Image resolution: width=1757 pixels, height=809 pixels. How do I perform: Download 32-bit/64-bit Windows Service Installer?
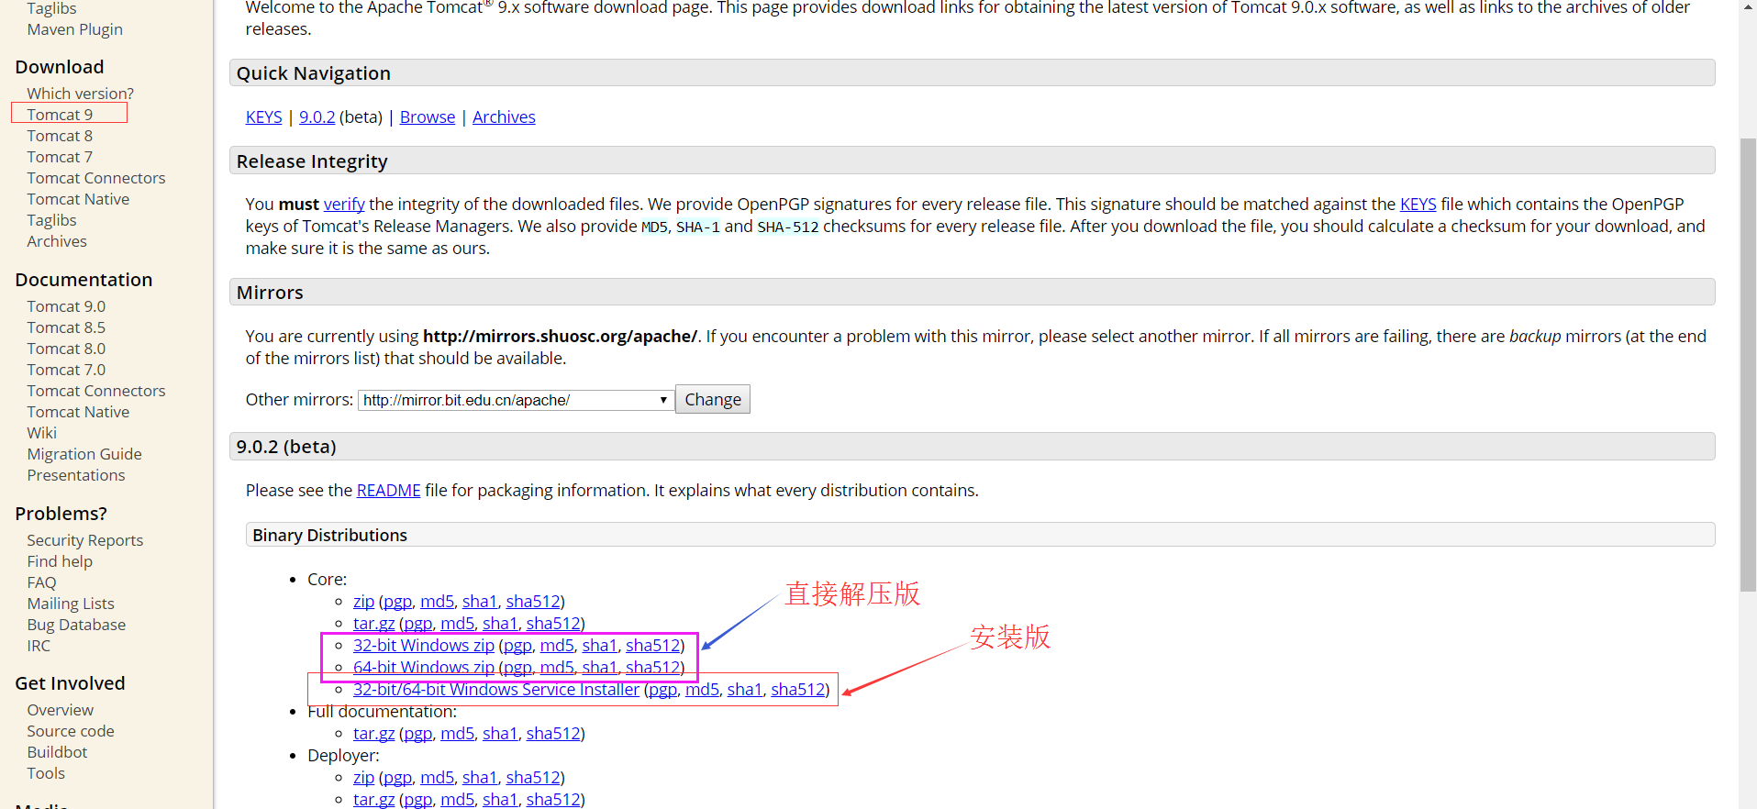click(496, 690)
